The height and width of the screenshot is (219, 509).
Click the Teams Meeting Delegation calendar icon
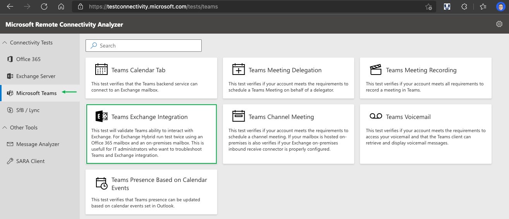tap(238, 70)
